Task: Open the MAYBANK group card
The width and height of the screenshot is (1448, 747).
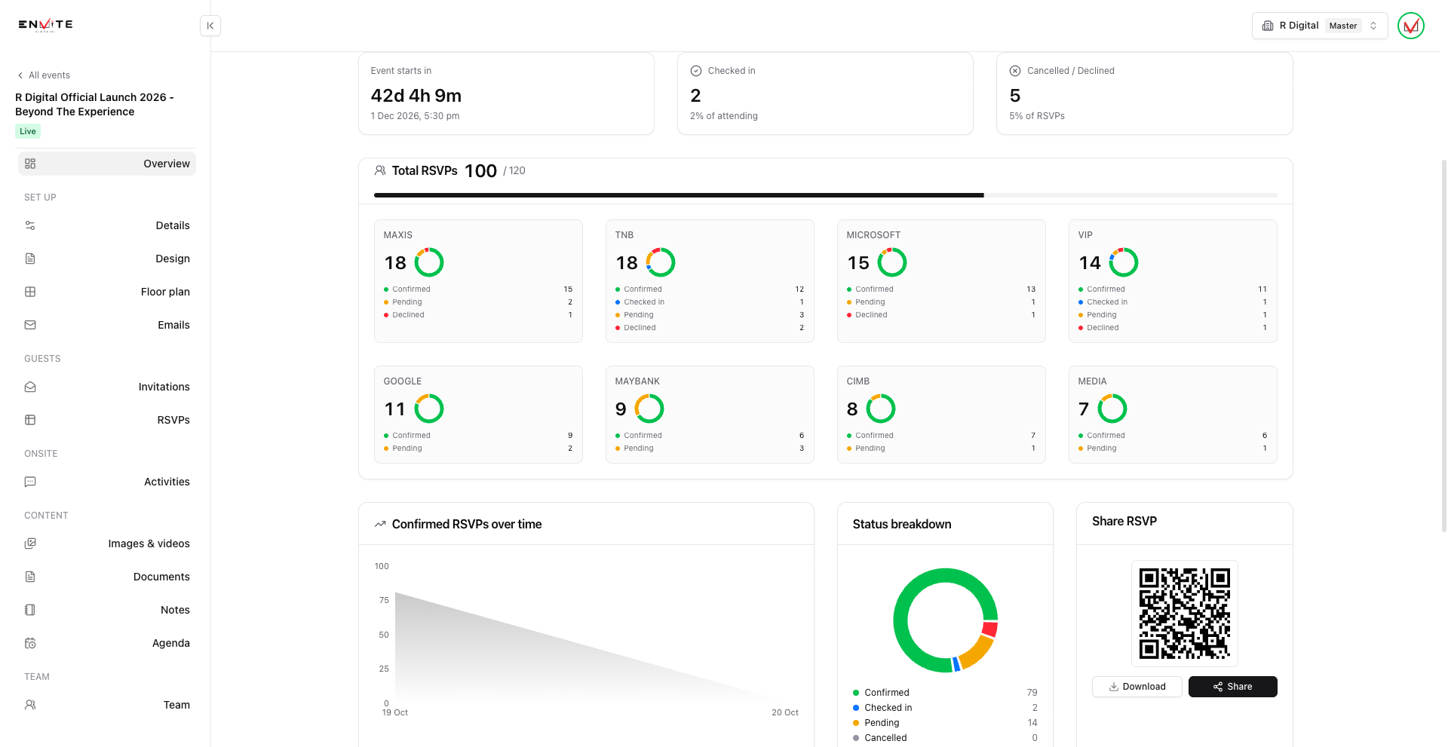Action: [710, 415]
